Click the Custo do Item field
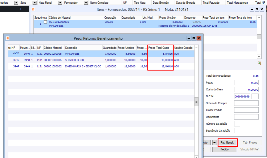The width and height of the screenshot is (267, 158). tap(246, 89)
